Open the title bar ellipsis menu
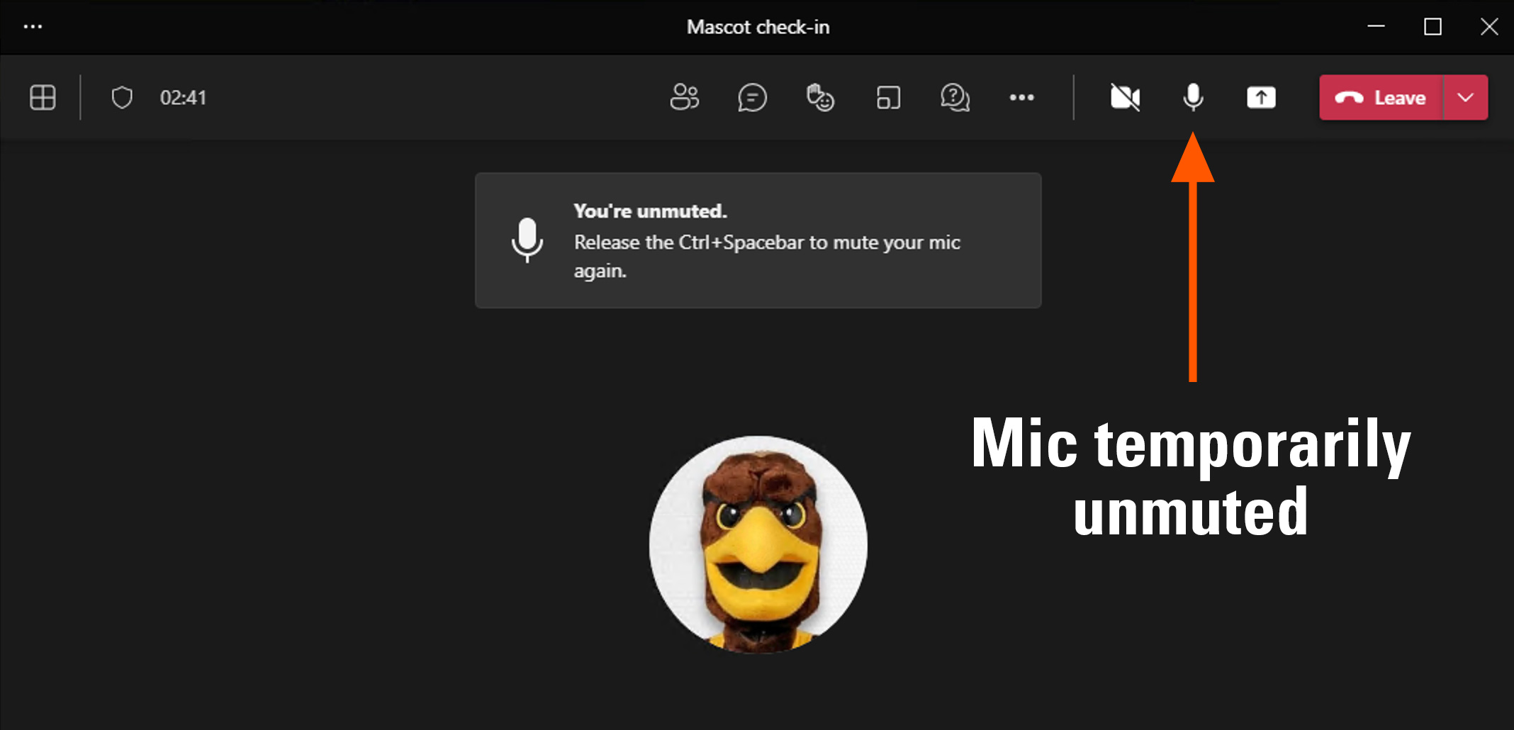Viewport: 1514px width, 730px height. tap(33, 27)
